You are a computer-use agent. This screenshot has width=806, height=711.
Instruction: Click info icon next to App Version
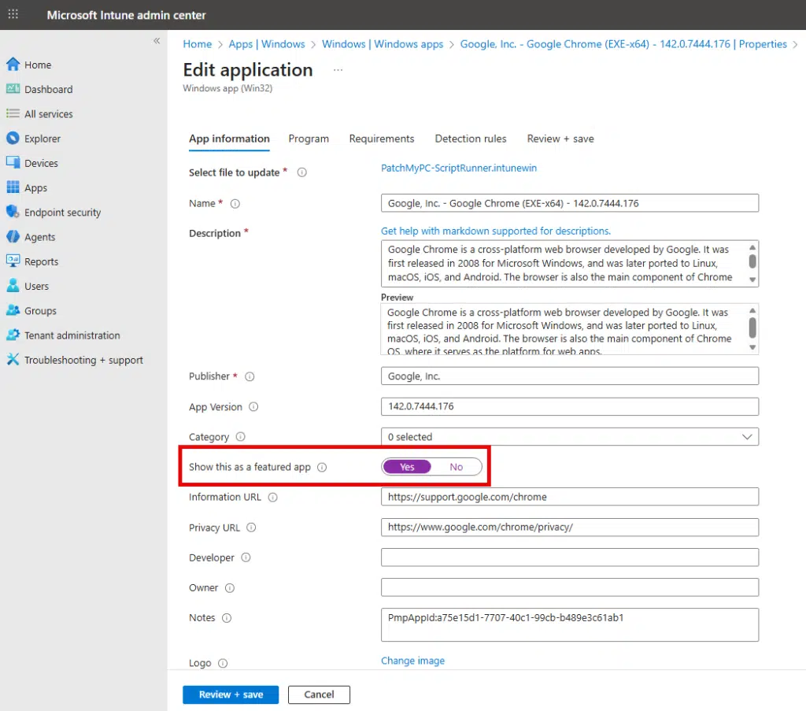tap(253, 407)
